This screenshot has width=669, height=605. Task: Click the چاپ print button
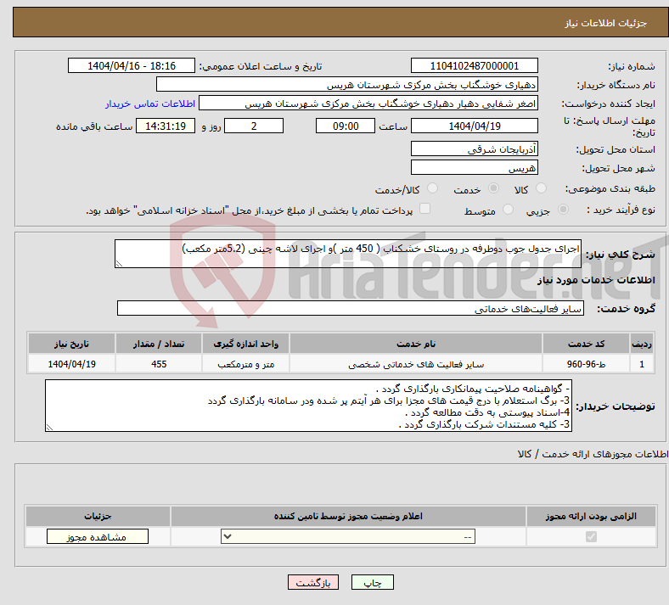[x=373, y=582]
